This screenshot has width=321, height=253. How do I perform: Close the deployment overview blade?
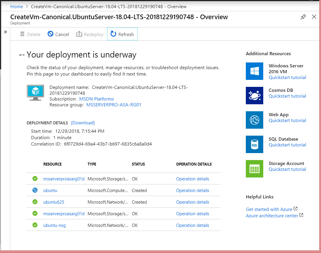pos(314,17)
